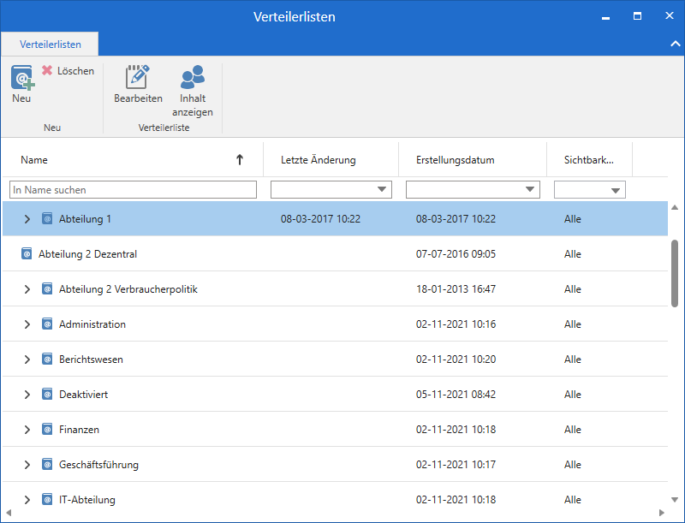Click the vertical scrollbar thumb
The width and height of the screenshot is (685, 523).
pos(675,273)
